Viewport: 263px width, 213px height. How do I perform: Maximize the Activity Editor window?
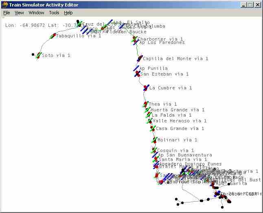click(250, 4)
